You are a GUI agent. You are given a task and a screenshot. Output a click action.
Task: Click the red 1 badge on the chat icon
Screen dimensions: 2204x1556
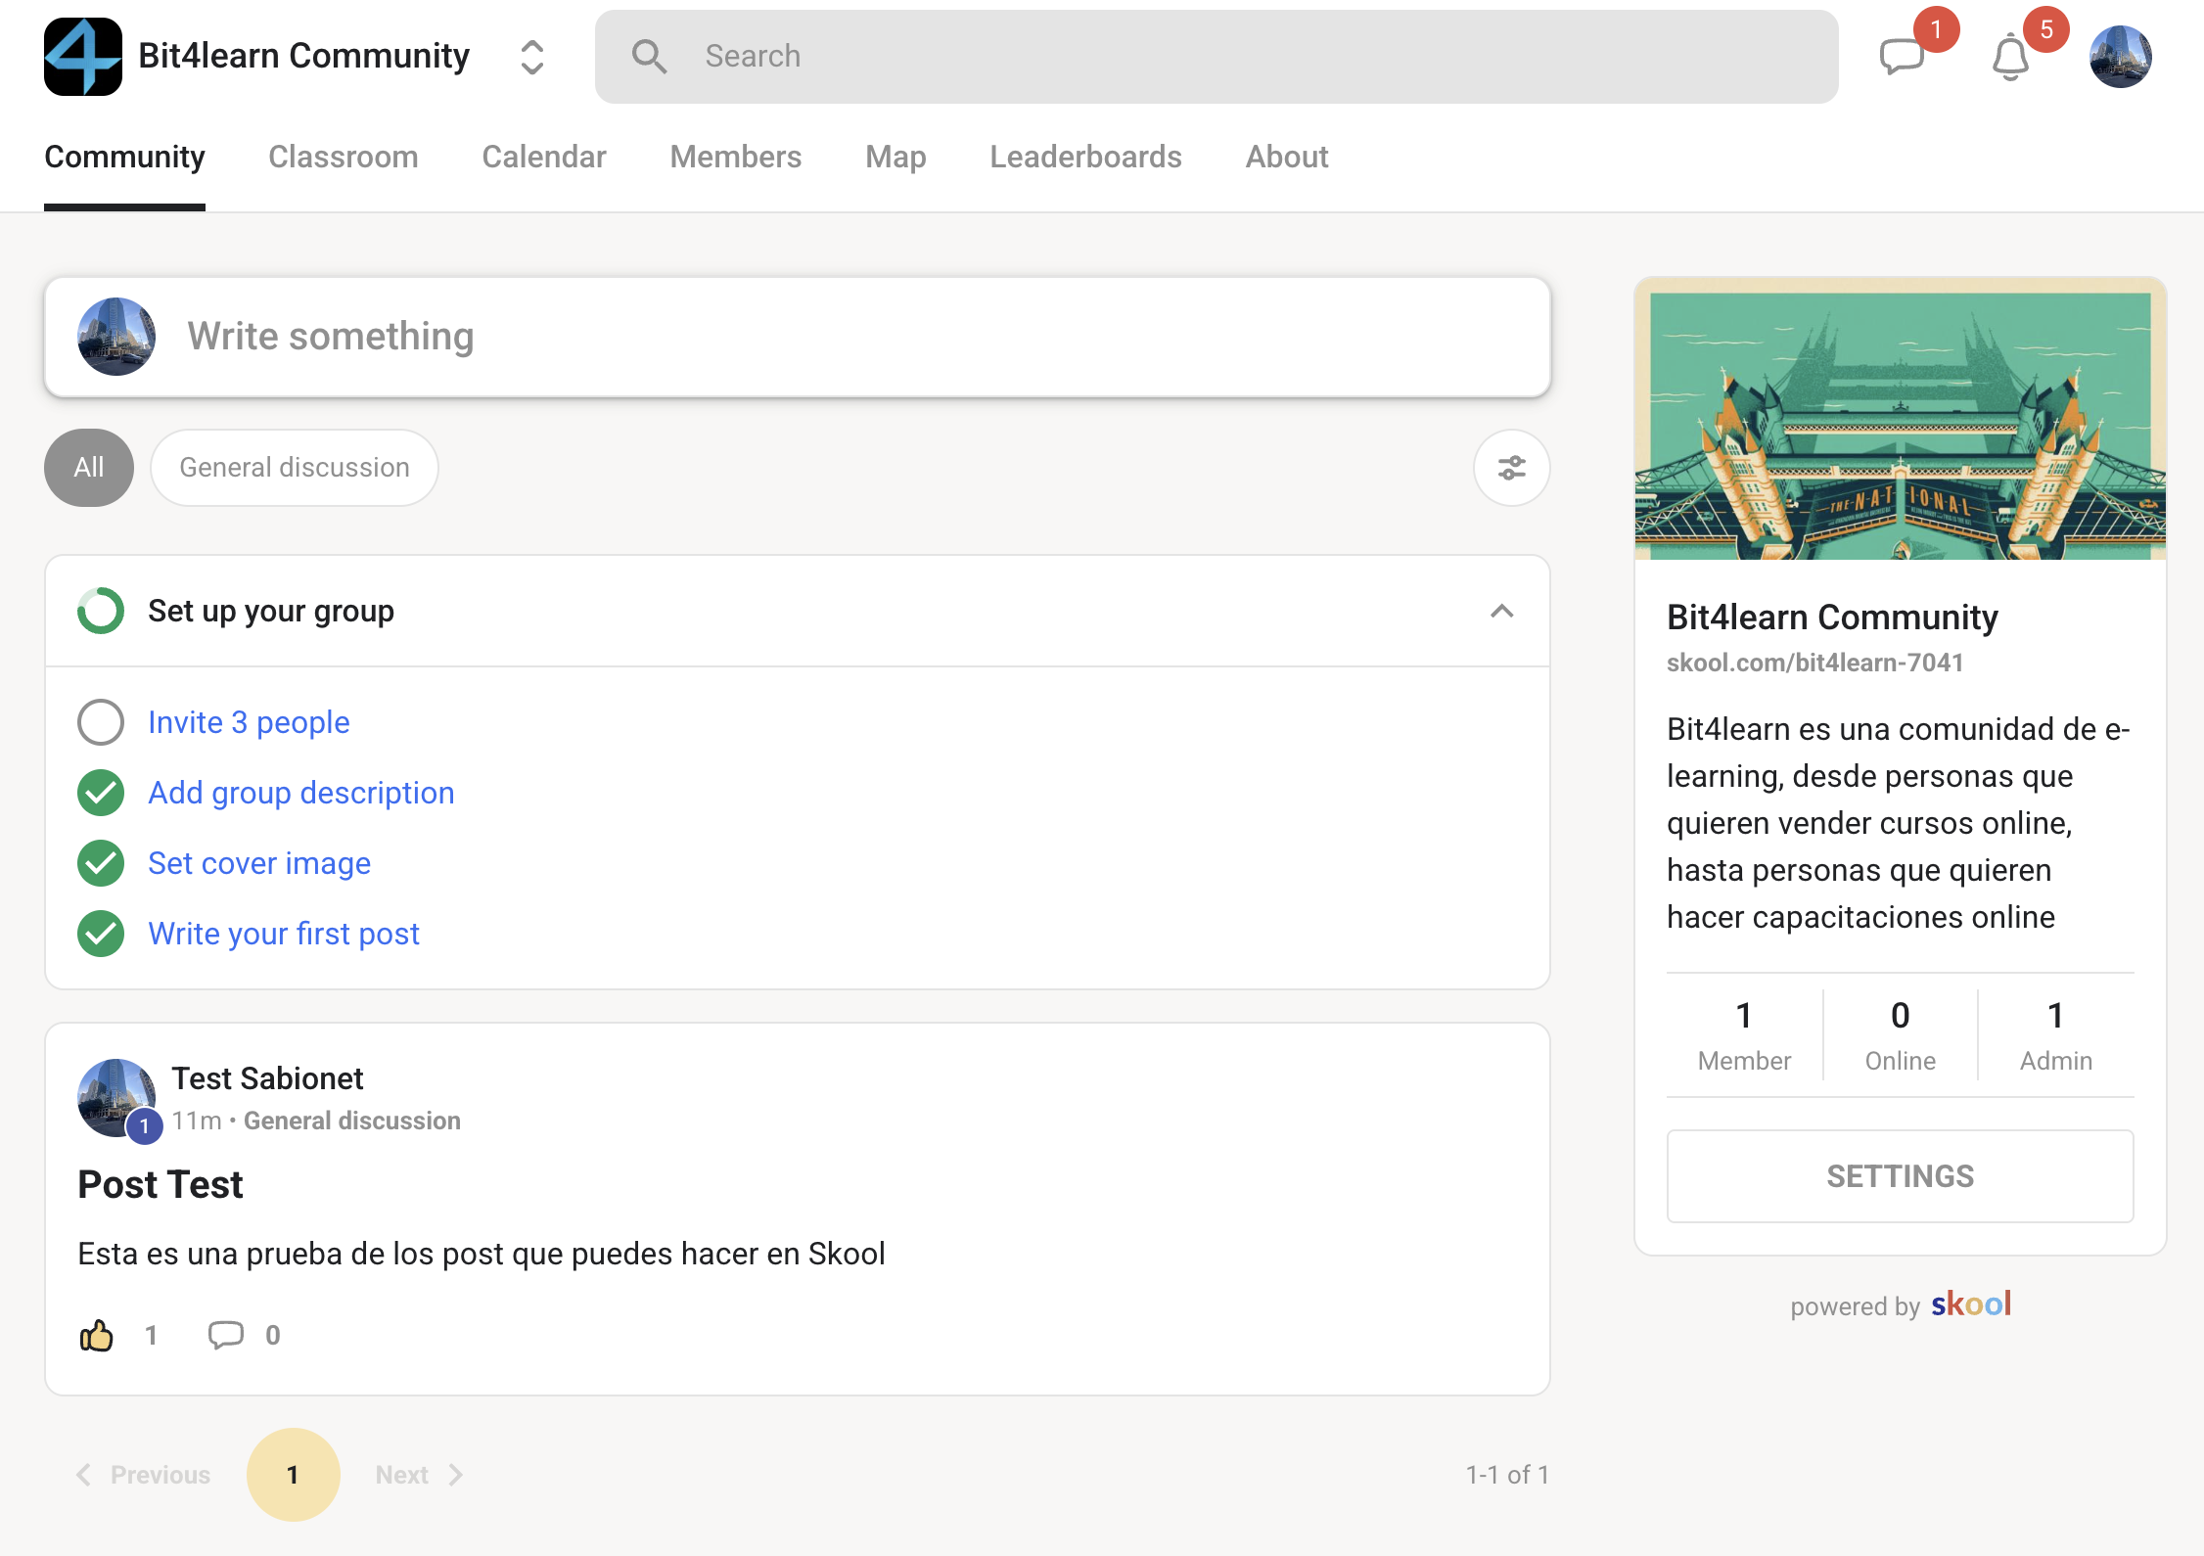[x=1936, y=29]
